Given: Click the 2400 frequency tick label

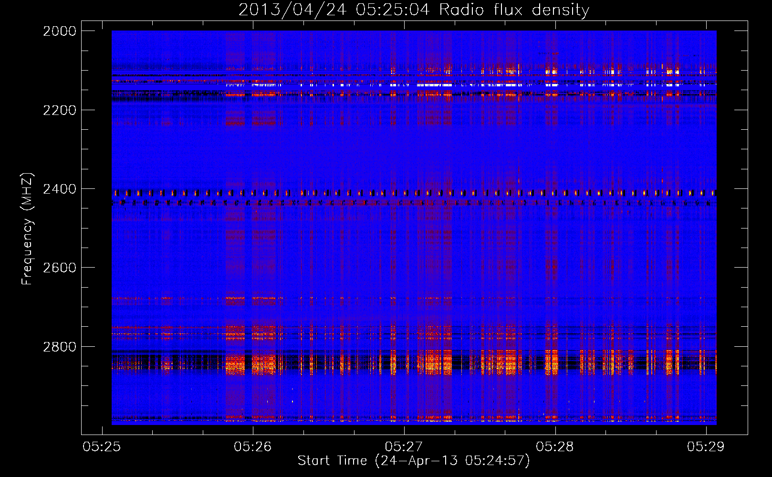Looking at the screenshot, I should coord(60,189).
